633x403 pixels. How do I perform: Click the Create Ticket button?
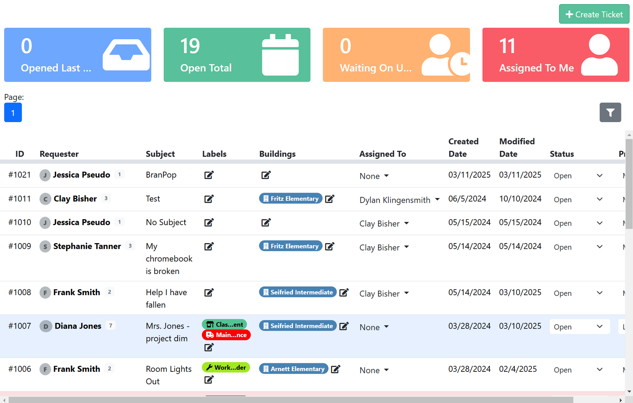(x=594, y=14)
